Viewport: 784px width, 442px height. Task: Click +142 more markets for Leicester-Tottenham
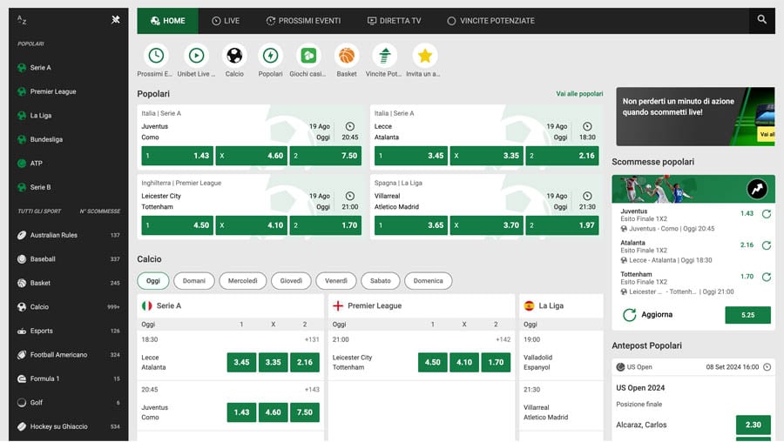503,339
